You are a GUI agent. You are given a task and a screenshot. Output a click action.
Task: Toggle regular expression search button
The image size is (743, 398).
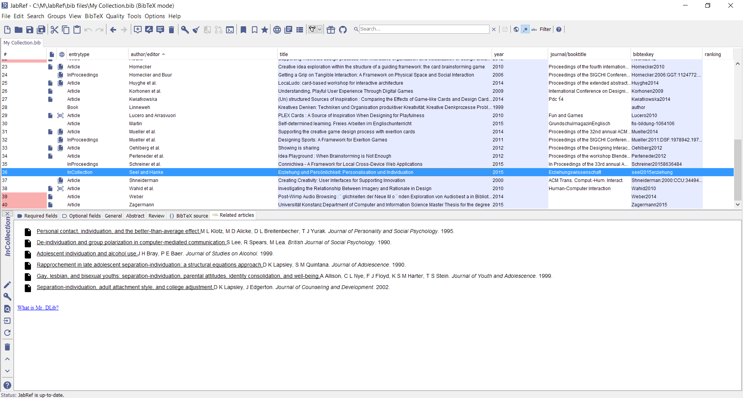525,29
